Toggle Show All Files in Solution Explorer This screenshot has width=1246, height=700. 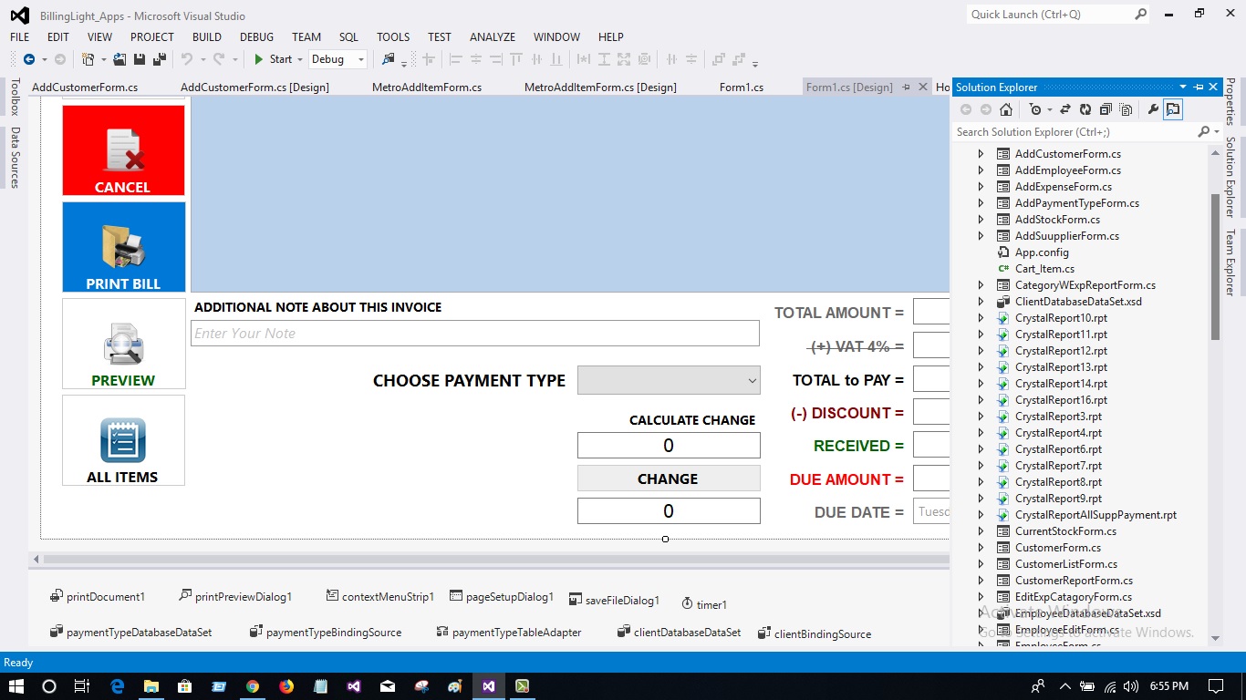[x=1127, y=108]
